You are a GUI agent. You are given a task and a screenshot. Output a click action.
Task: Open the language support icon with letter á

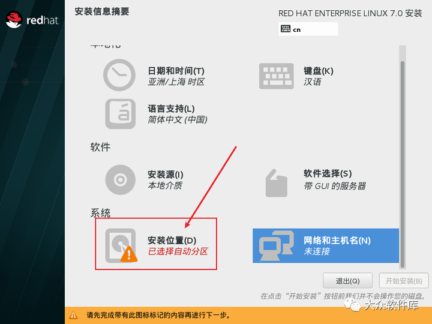(x=121, y=114)
